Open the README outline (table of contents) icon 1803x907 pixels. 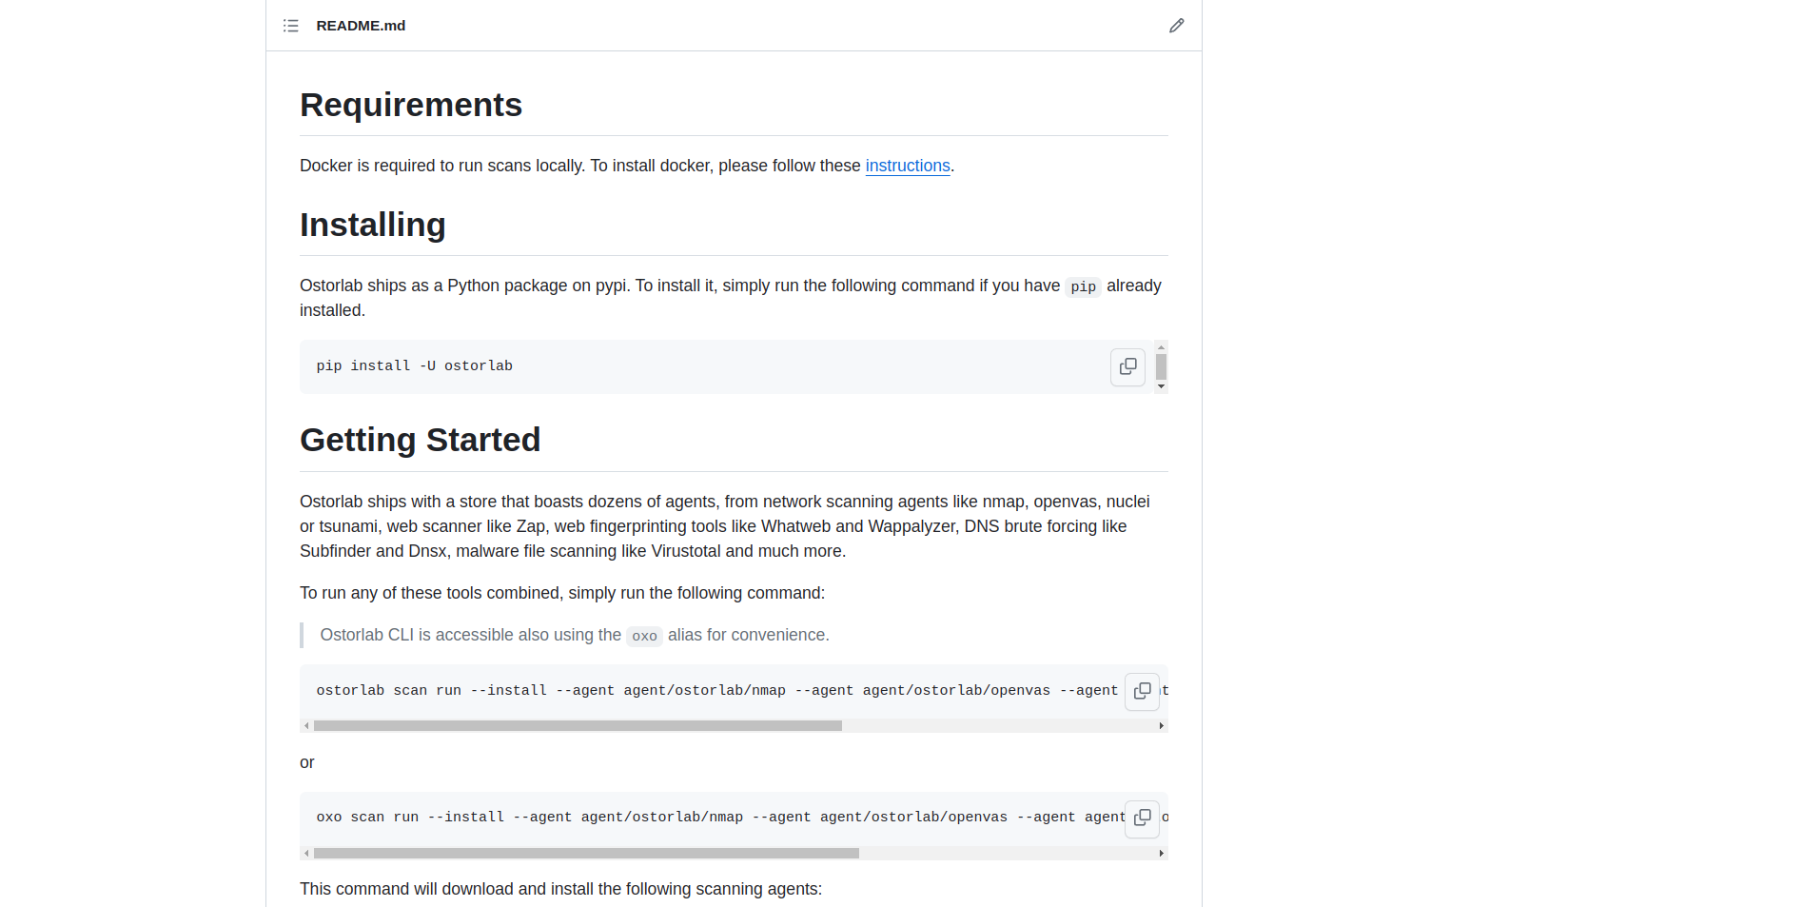(x=291, y=26)
